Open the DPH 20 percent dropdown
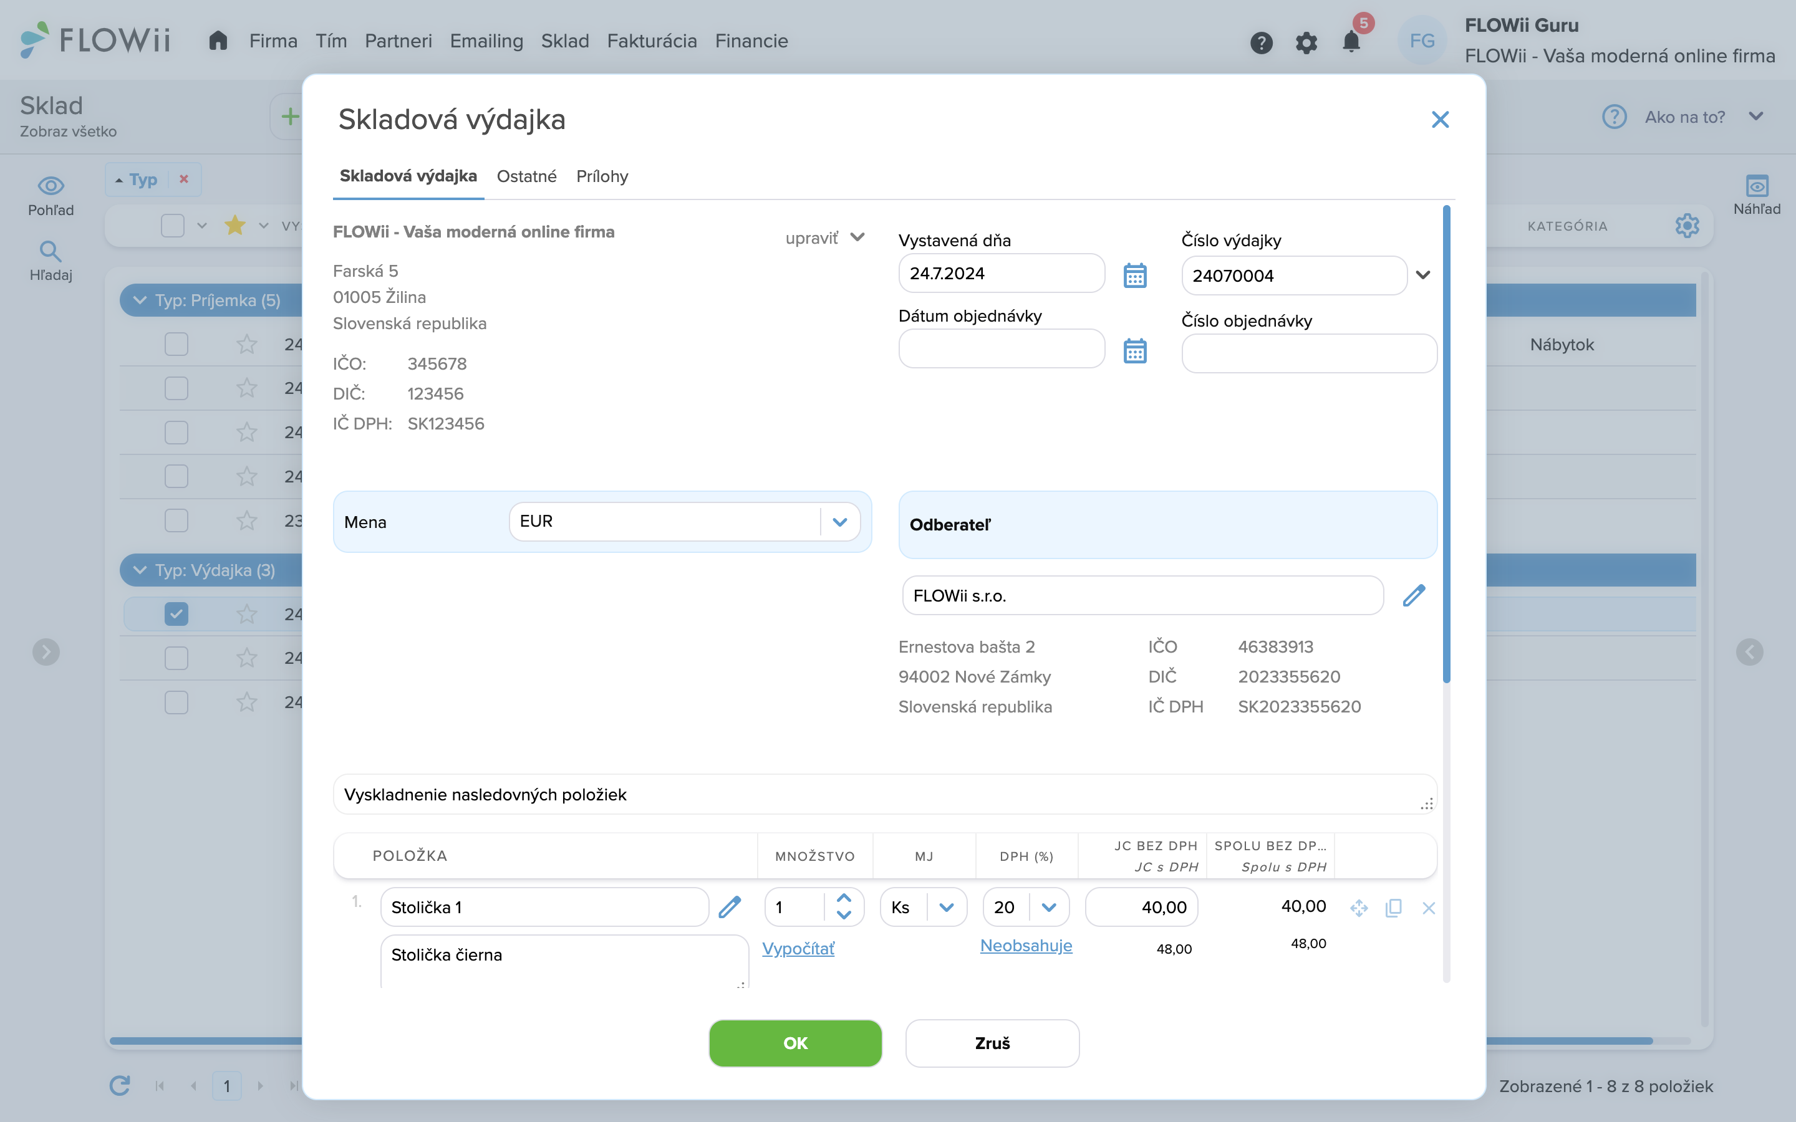Viewport: 1796px width, 1122px height. point(1049,907)
